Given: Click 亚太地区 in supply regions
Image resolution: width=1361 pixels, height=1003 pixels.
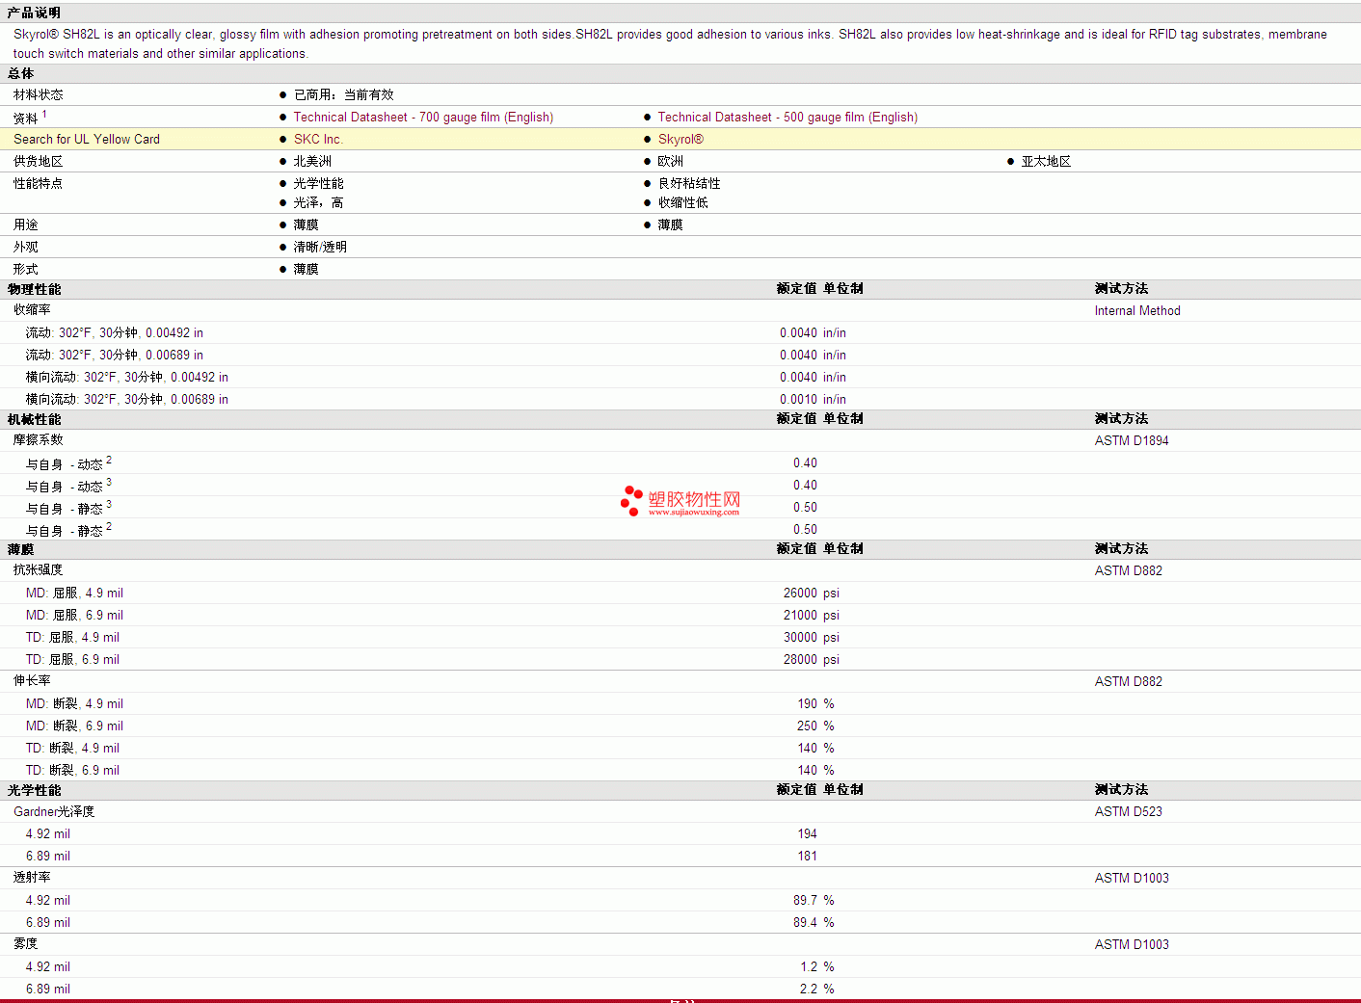Looking at the screenshot, I should pos(1046,161).
